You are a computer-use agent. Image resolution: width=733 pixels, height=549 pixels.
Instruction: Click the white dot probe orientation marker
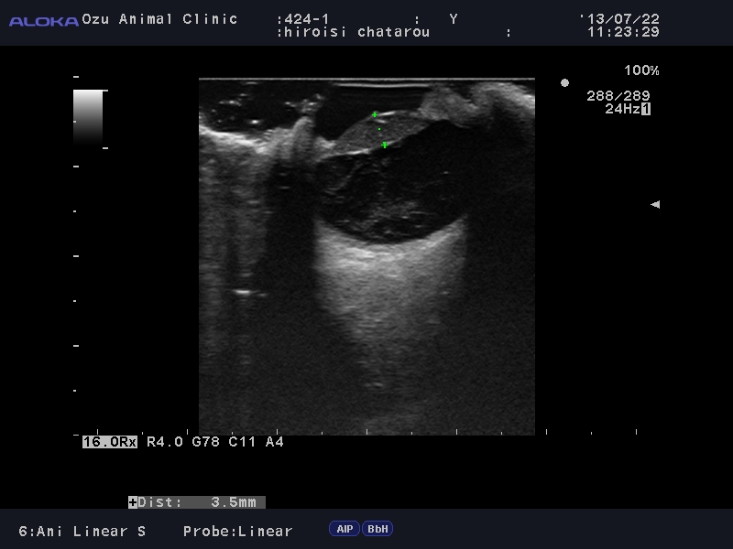click(x=564, y=83)
